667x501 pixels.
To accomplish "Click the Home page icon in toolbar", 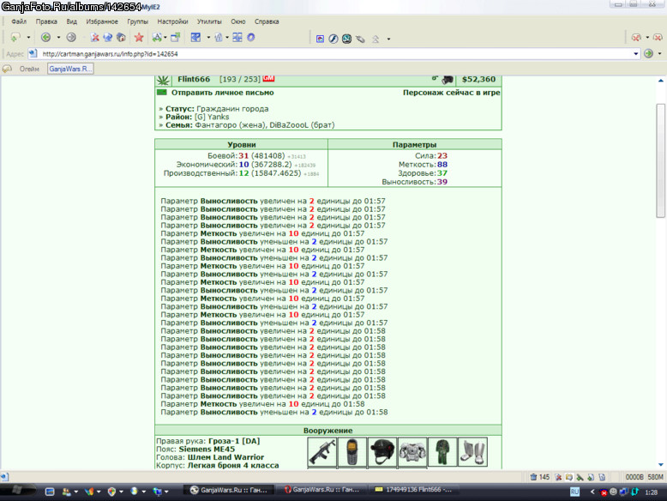I will [x=121, y=38].
